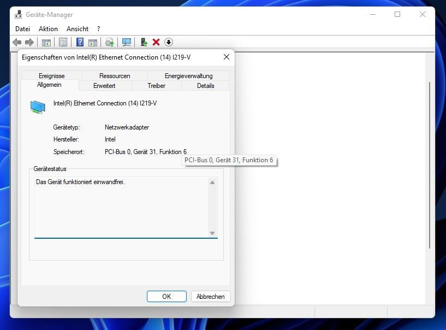
Task: Click the red X uninstall device icon
Action: [x=156, y=42]
